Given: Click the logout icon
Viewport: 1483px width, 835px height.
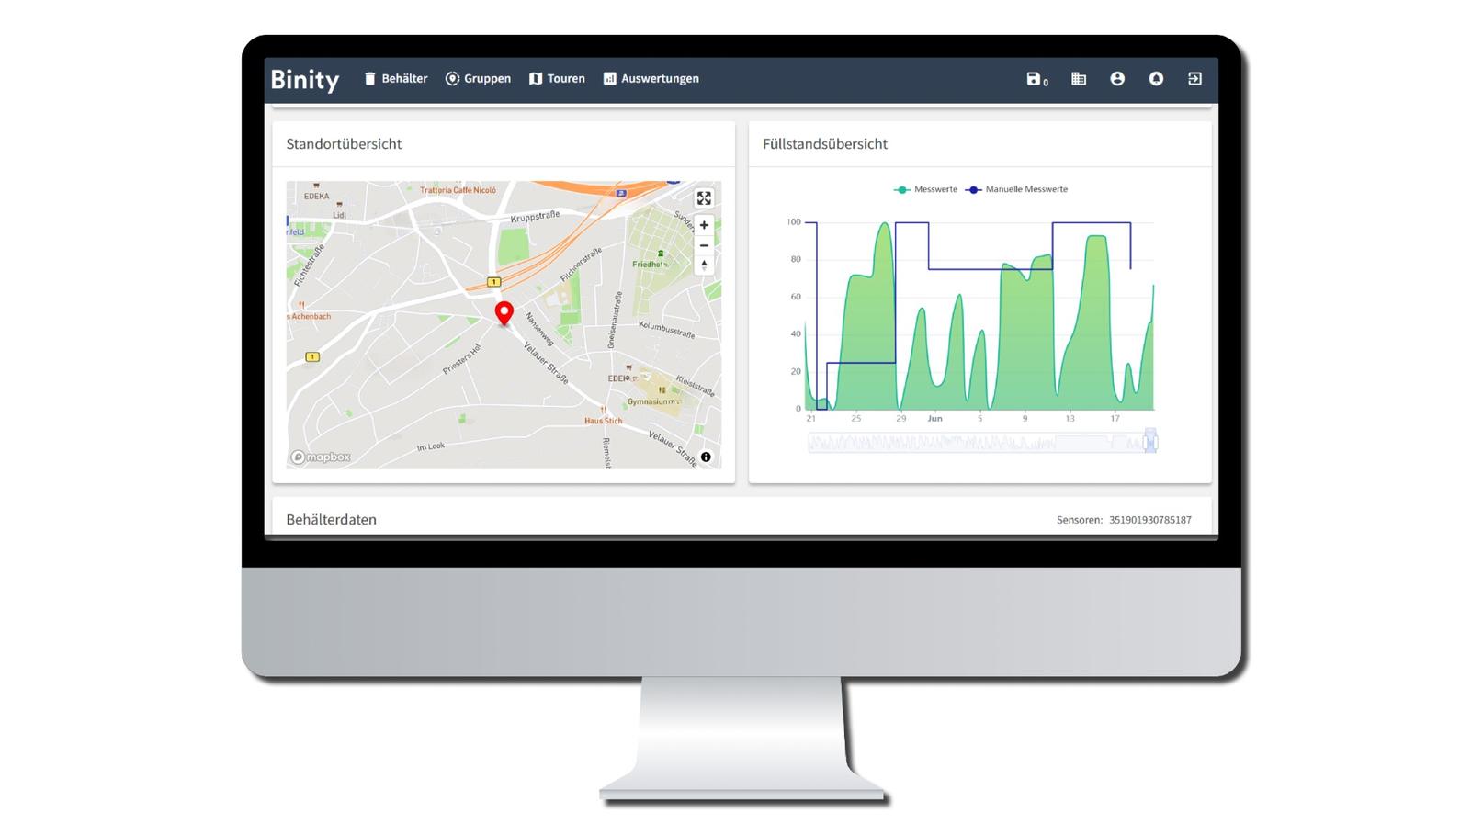Looking at the screenshot, I should 1194,79.
